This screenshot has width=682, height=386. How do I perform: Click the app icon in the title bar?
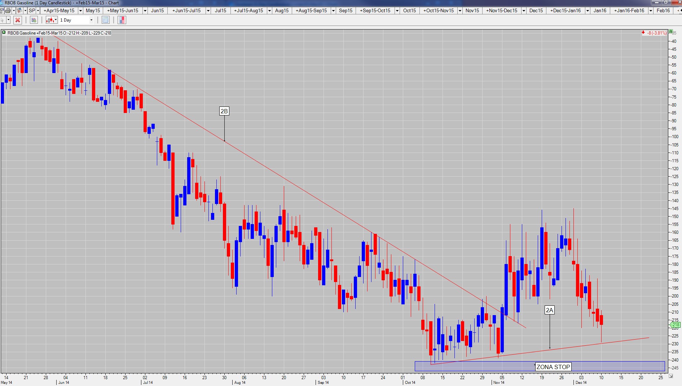(x=2, y=3)
